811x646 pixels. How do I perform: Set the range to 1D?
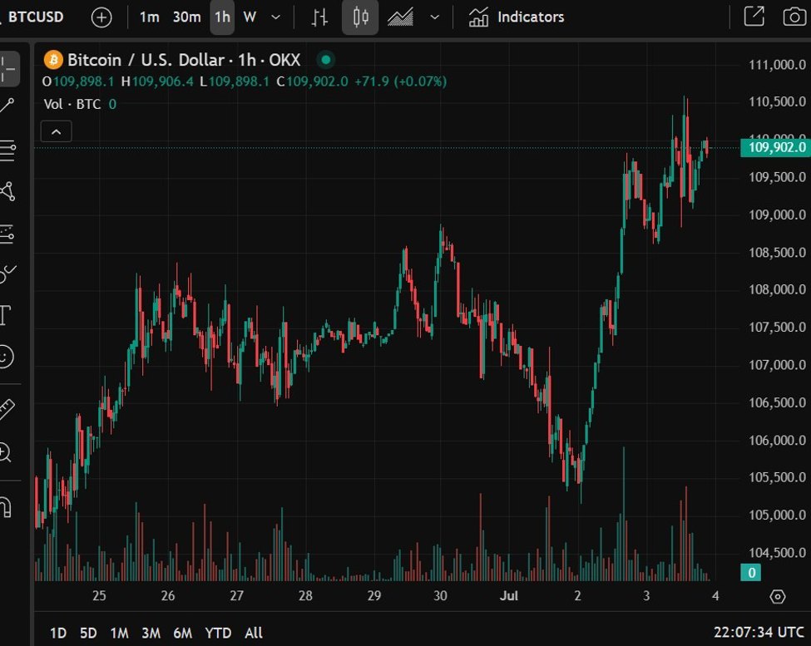58,633
